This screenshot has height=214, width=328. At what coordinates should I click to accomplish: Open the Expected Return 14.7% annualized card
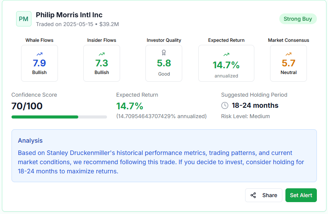[226, 63]
